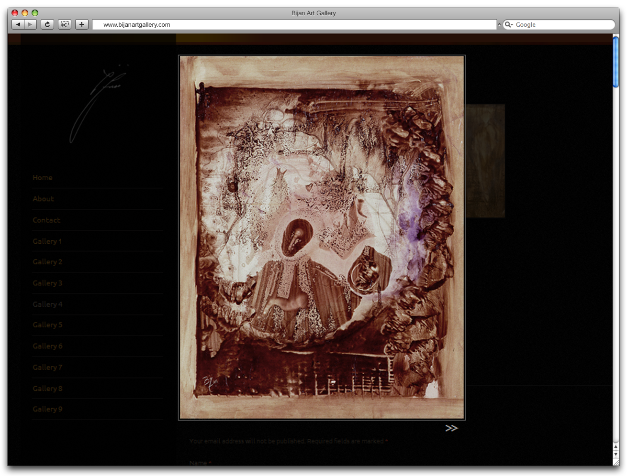Viewport: 627px width, 476px height.
Task: Click the scrollbar down arrow
Action: point(616,454)
